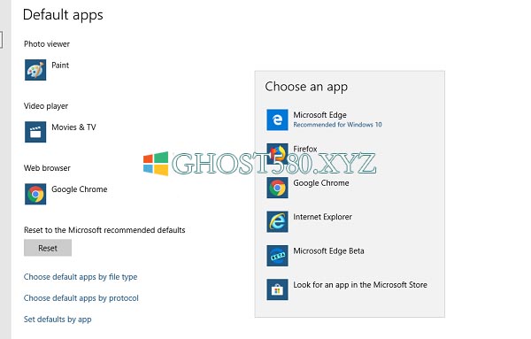Viewport: 531px width, 339px height.
Task: Choose the Internet Explorer icon
Action: (x=277, y=221)
